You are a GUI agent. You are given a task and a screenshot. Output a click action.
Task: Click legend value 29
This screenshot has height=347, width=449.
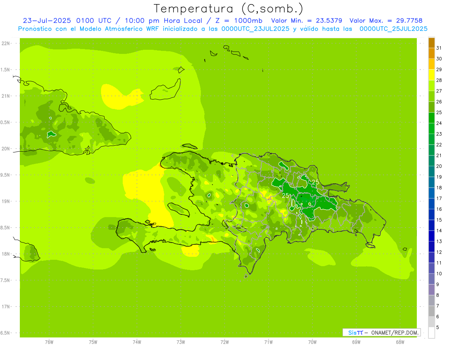(439, 69)
